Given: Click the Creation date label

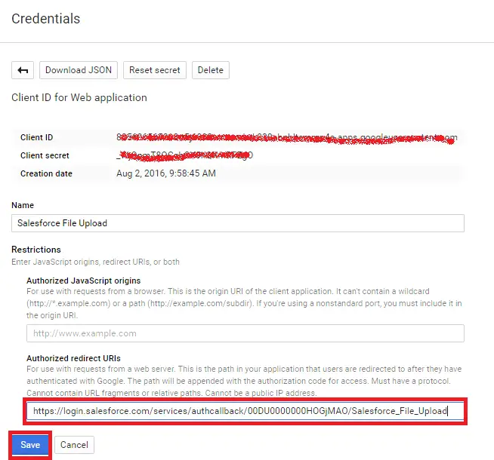Looking at the screenshot, I should 46,173.
